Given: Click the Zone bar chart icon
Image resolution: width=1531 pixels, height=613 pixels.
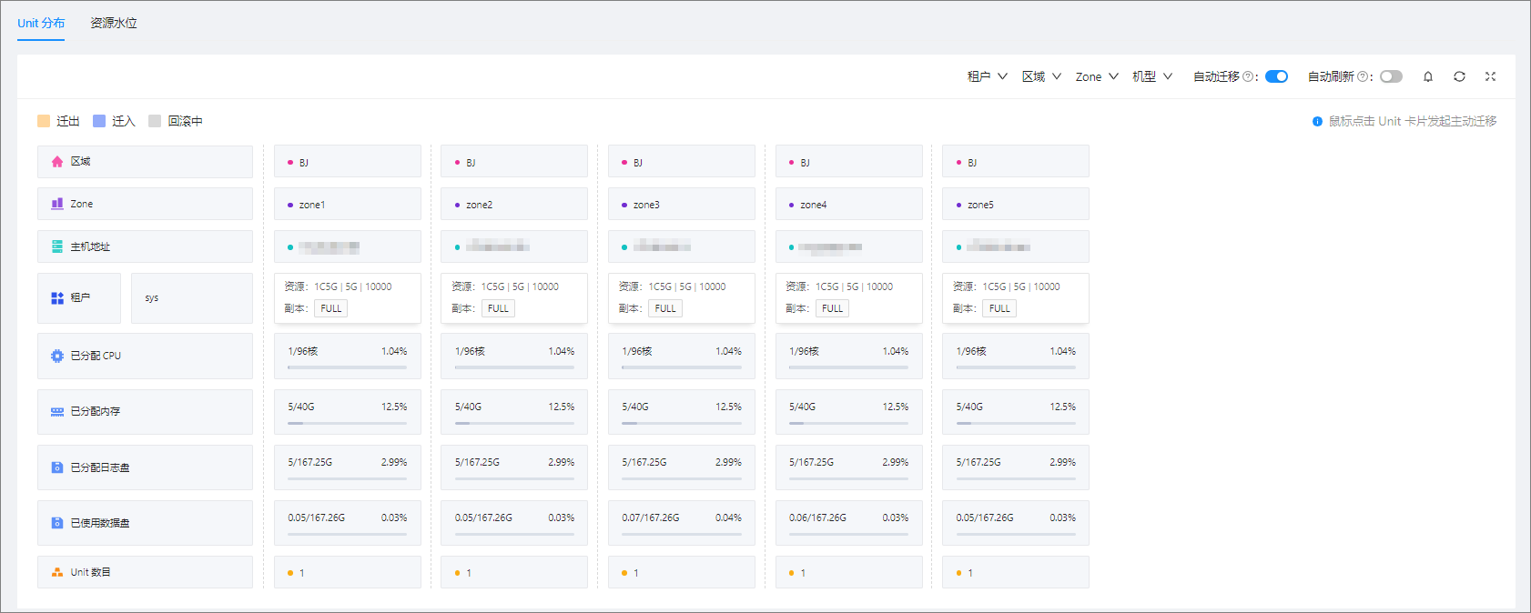Looking at the screenshot, I should pos(57,204).
